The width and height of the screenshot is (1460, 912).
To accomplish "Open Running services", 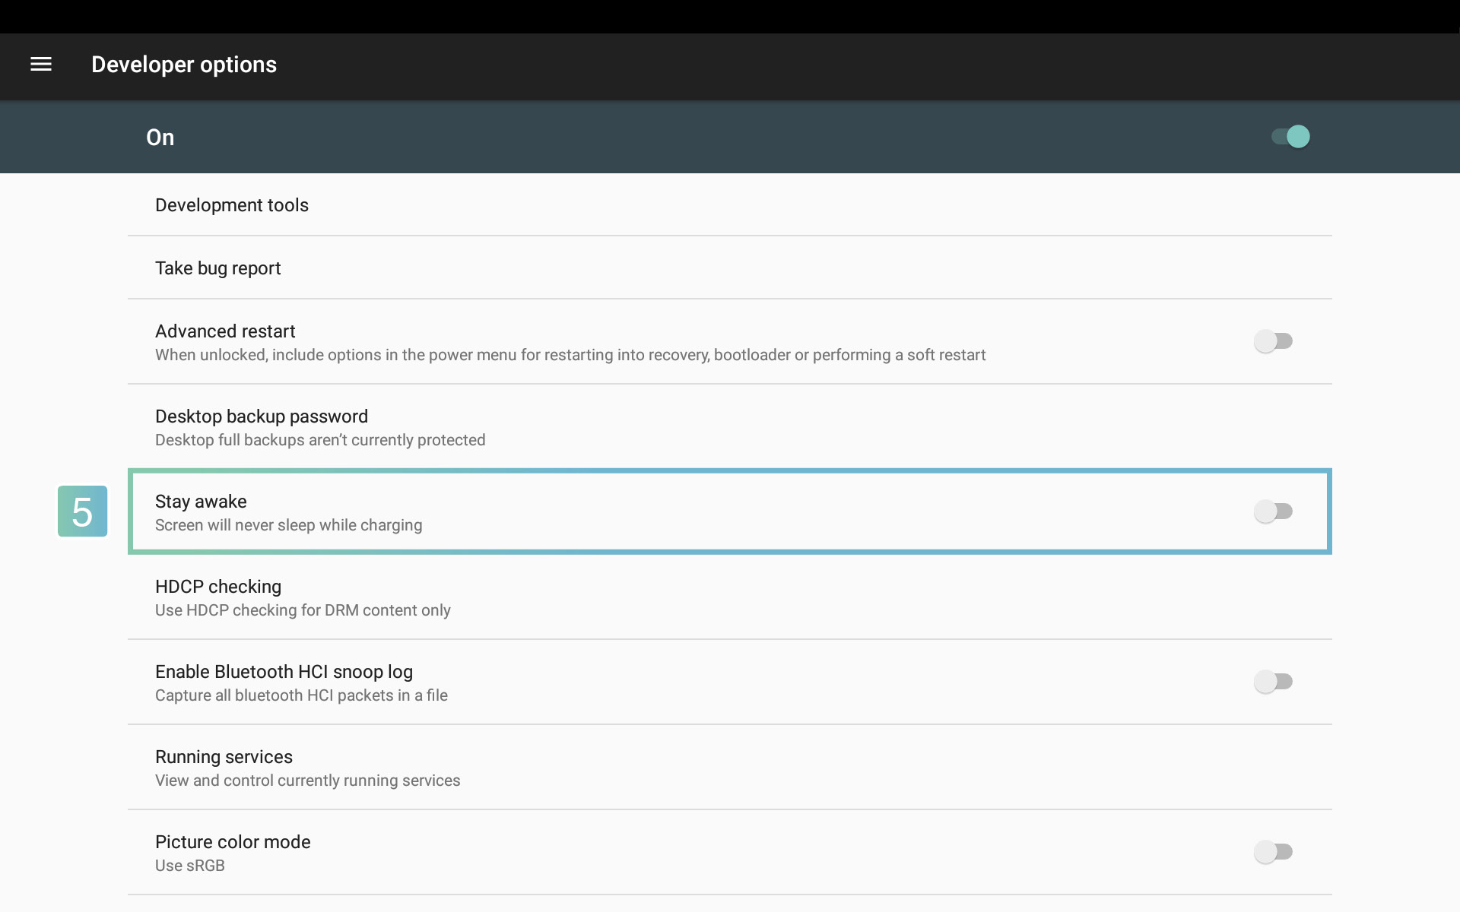I will coord(730,768).
